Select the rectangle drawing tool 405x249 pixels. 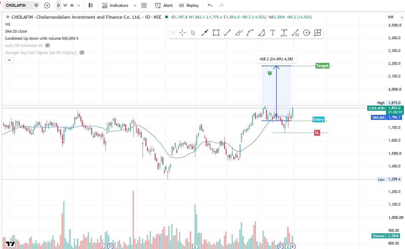pyautogui.click(x=216, y=33)
